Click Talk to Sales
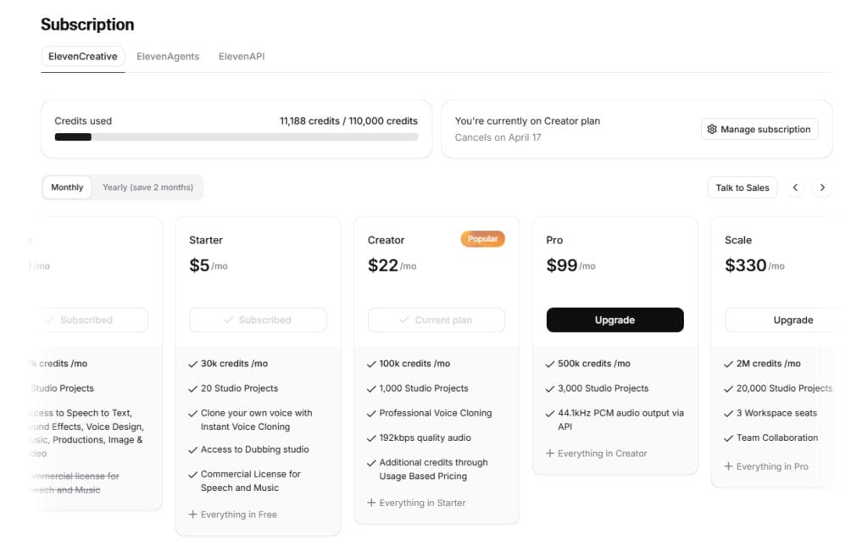 coord(742,187)
